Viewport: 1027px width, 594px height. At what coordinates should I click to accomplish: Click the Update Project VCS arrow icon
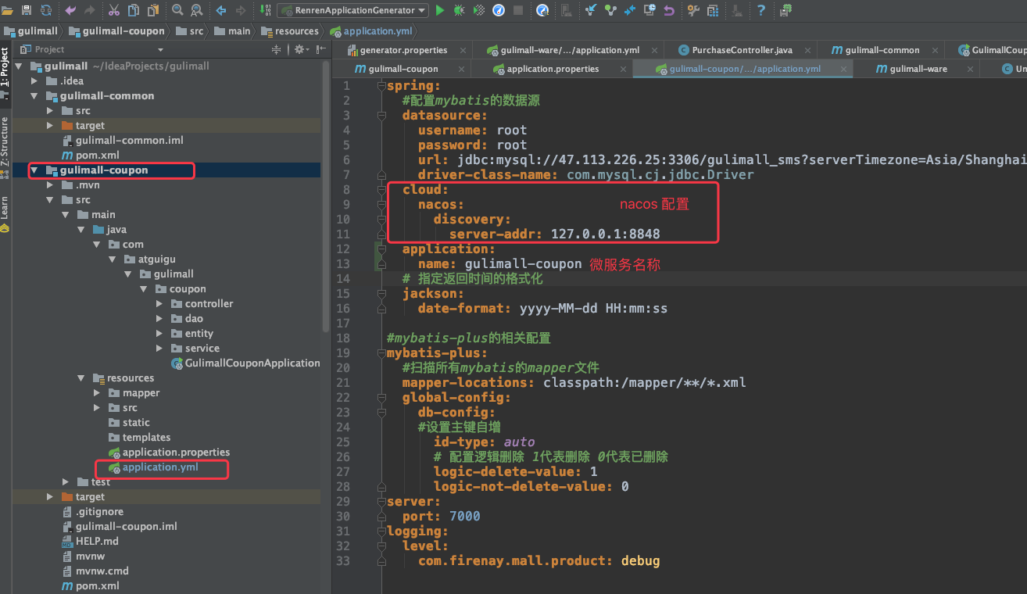591,10
